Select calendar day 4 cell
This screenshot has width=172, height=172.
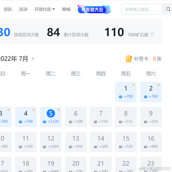pyautogui.click(x=26, y=117)
